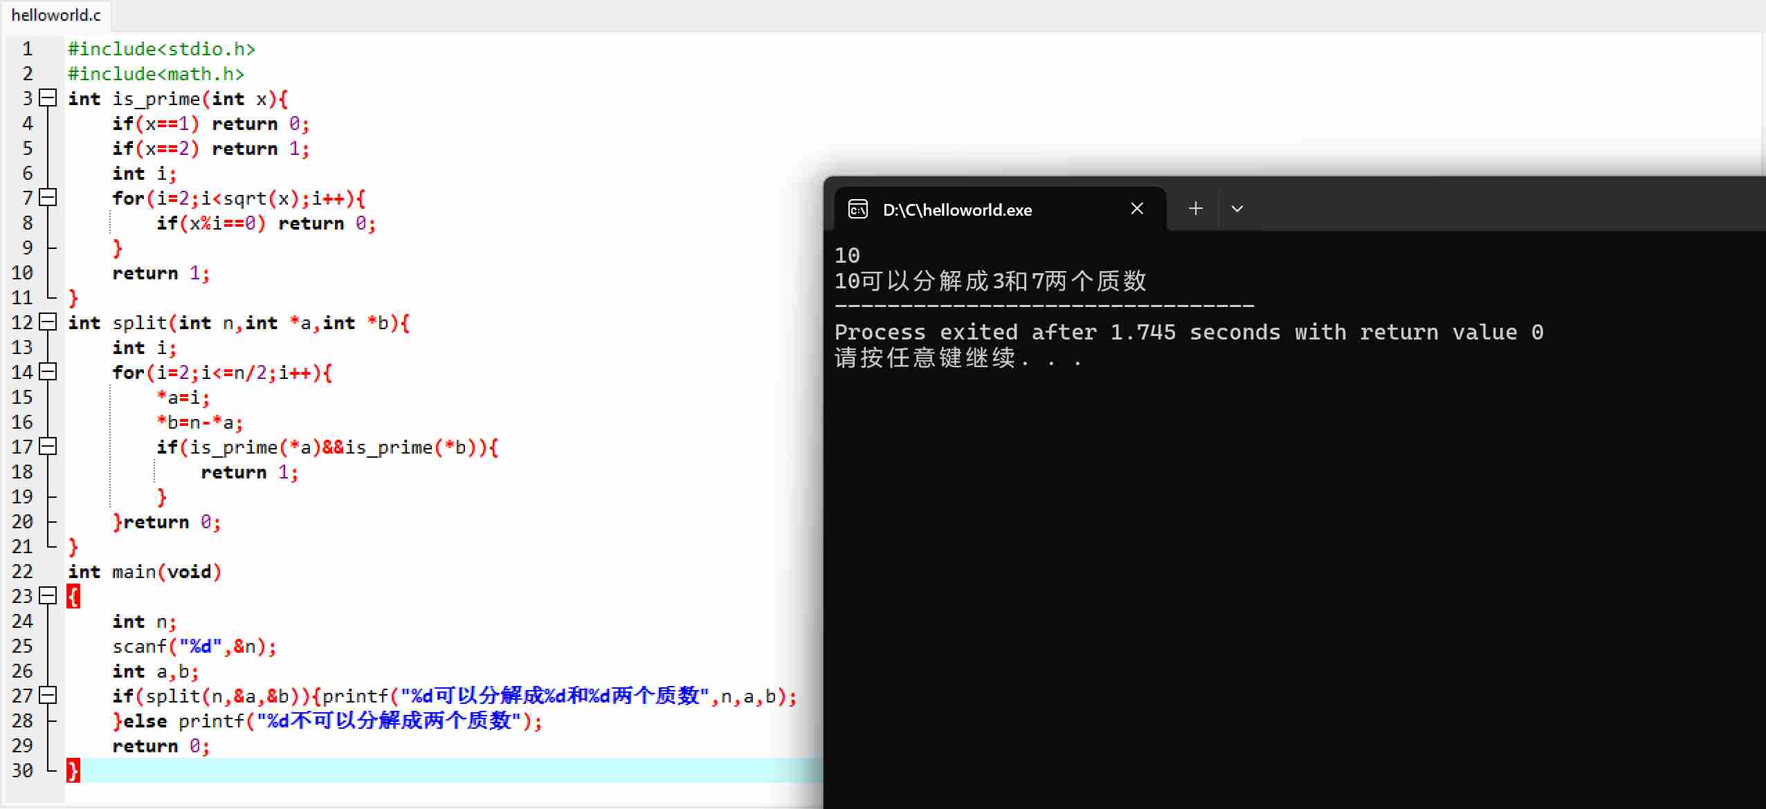Image resolution: width=1766 pixels, height=809 pixels.
Task: Click the highlighted closing brace on line 30
Action: (73, 770)
